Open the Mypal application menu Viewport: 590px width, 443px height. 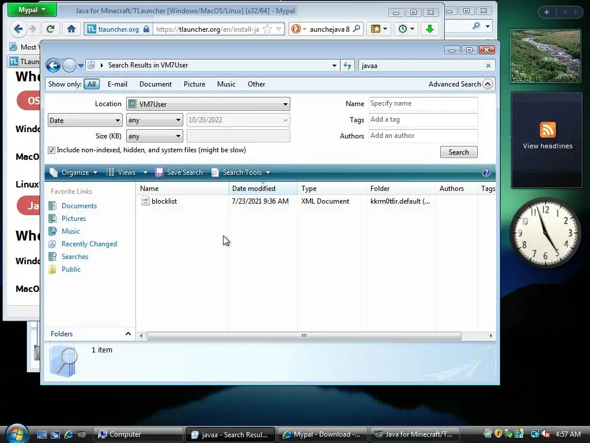pos(32,10)
